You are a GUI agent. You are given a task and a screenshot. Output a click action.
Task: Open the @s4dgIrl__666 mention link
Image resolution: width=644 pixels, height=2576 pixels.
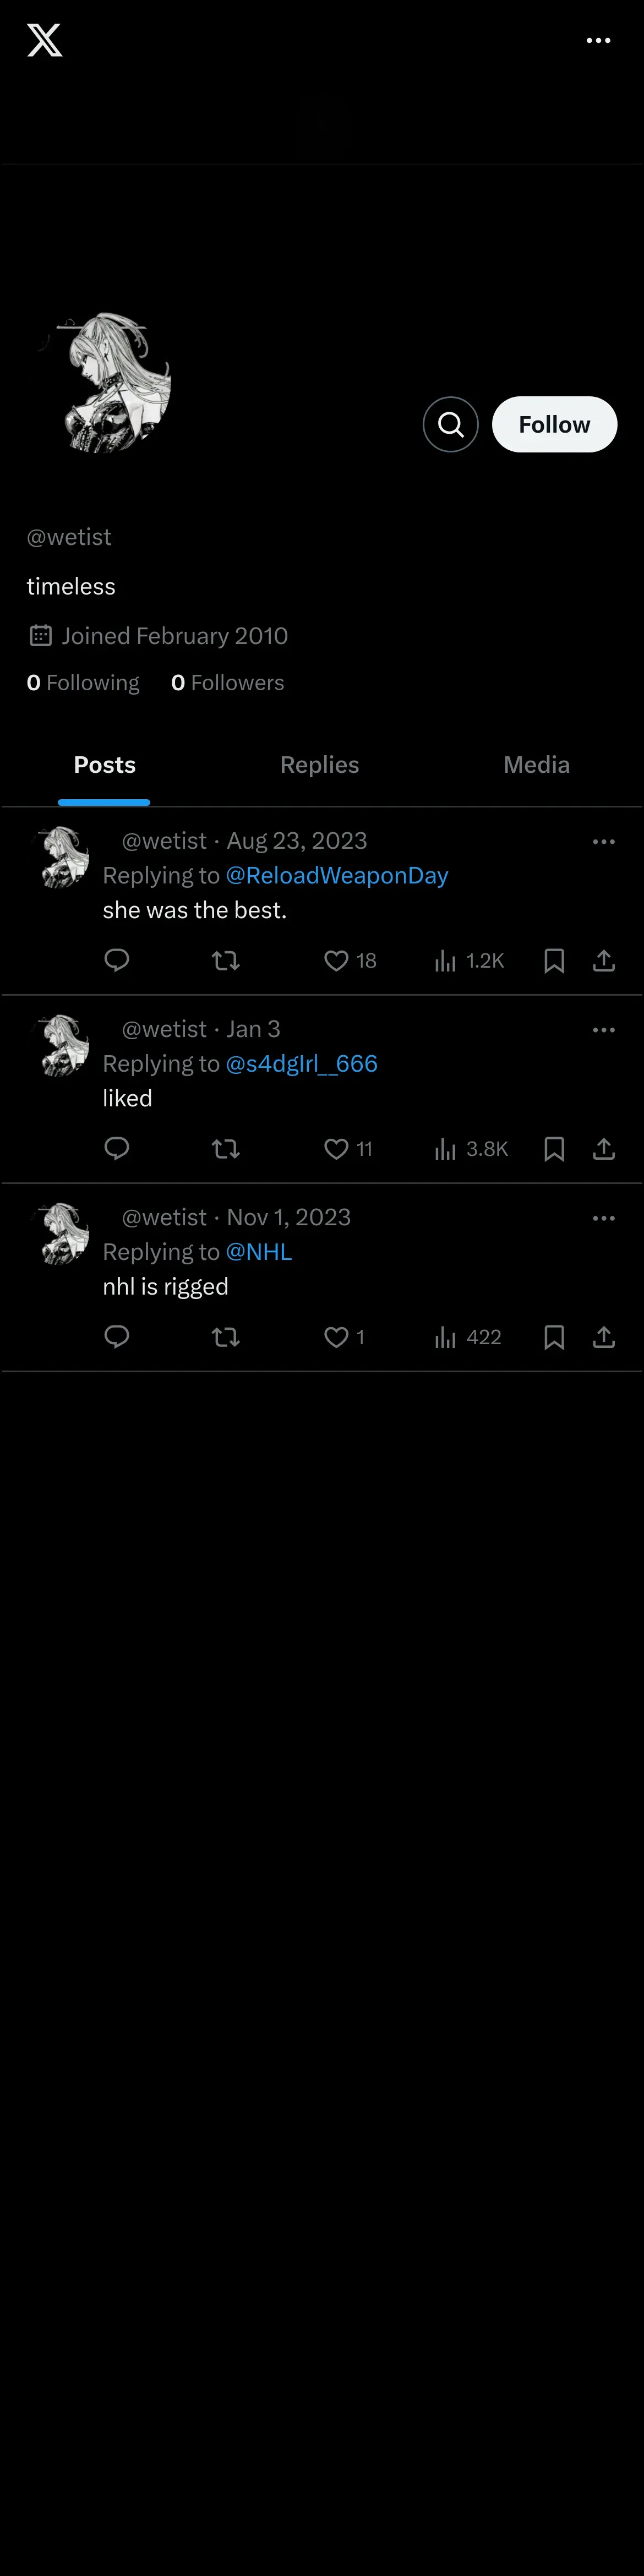click(x=302, y=1063)
